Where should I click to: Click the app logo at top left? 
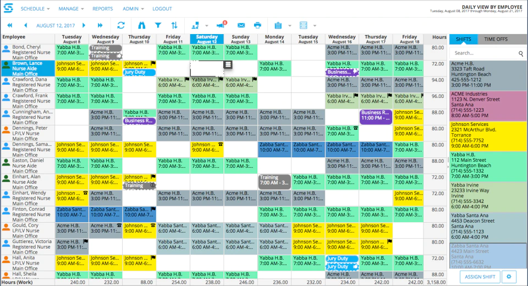click(x=8, y=8)
